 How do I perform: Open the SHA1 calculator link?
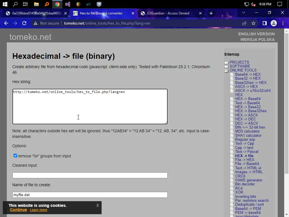coord(248,135)
